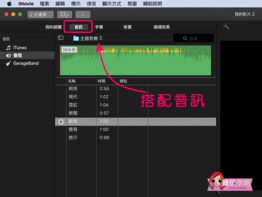
Task: Open the Apple menu
Action: pyautogui.click(x=8, y=3)
